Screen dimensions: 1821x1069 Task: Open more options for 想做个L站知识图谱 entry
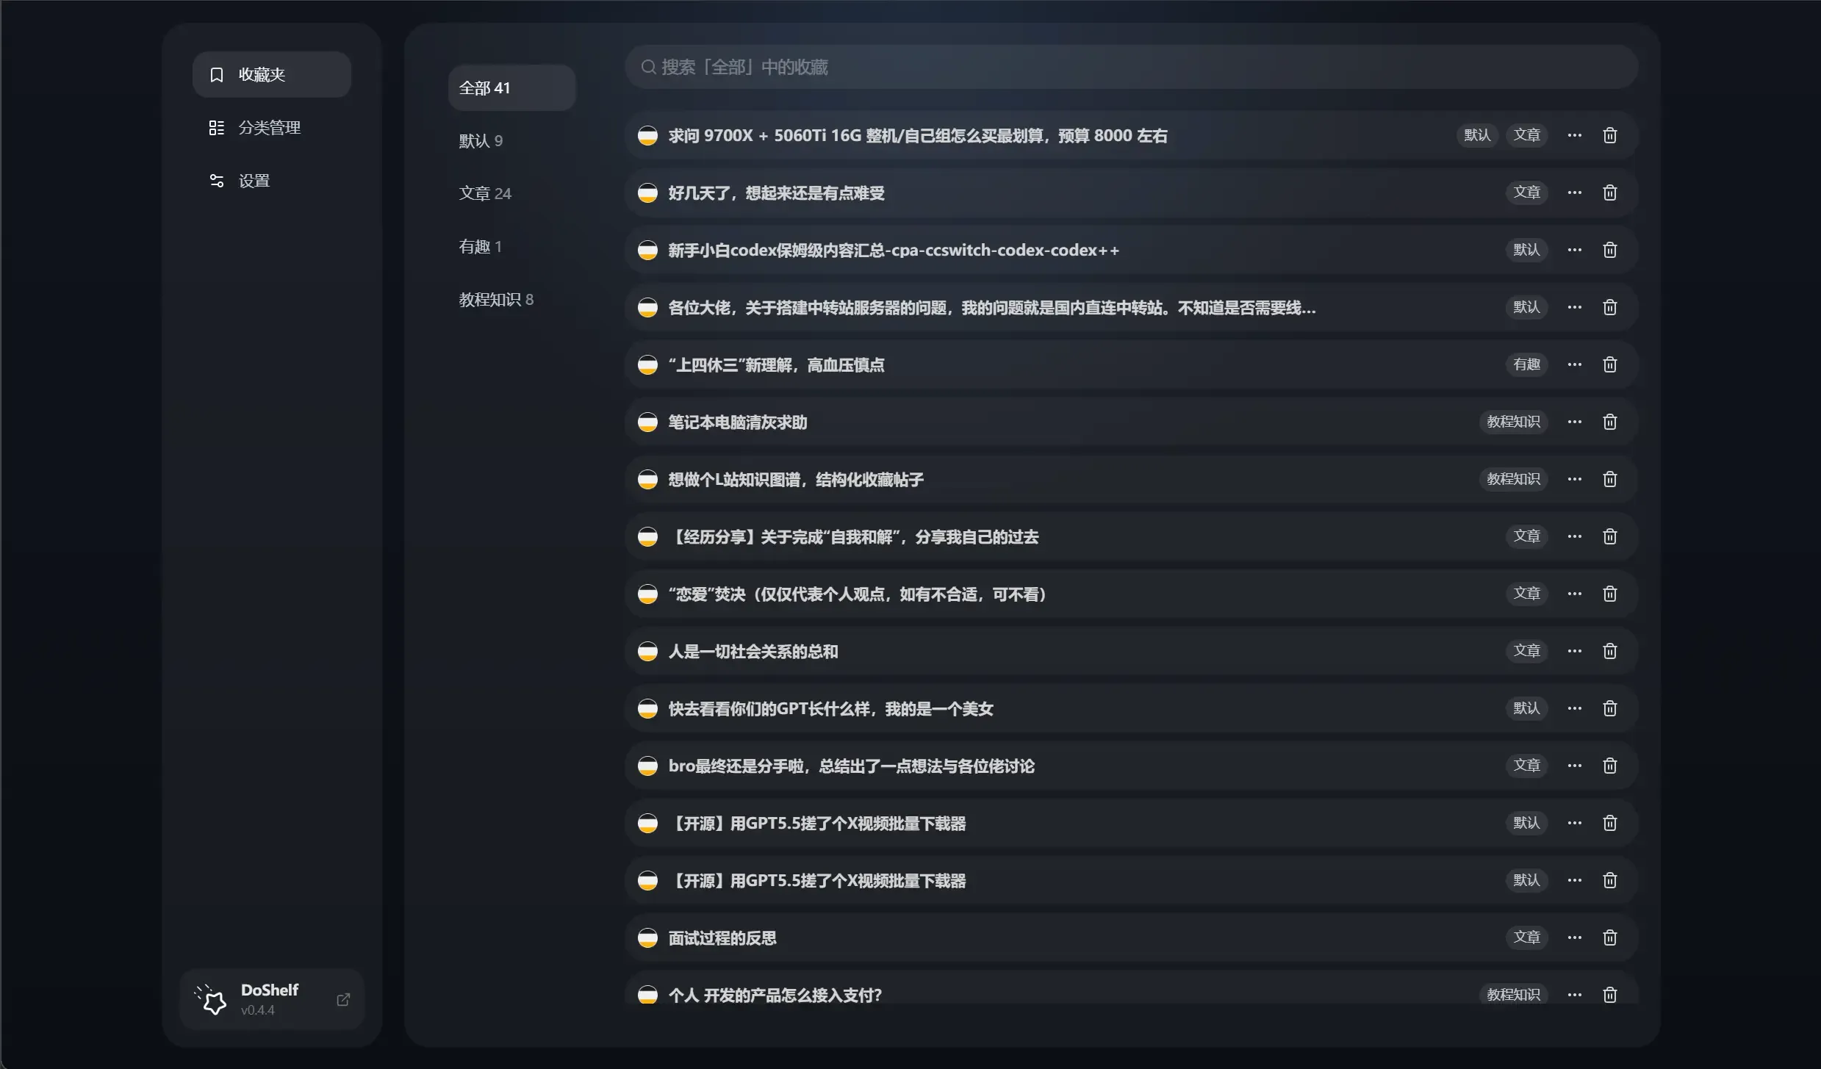click(1574, 479)
